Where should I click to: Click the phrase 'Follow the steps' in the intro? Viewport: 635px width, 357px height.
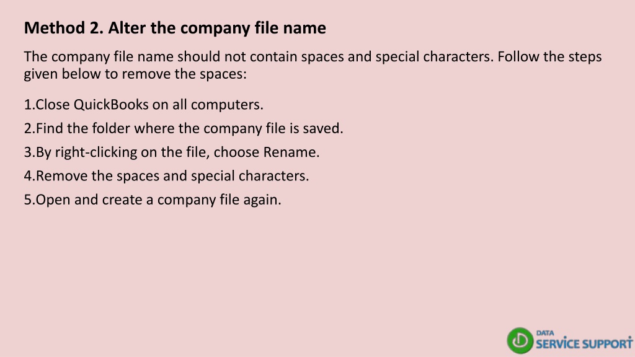[549, 56]
